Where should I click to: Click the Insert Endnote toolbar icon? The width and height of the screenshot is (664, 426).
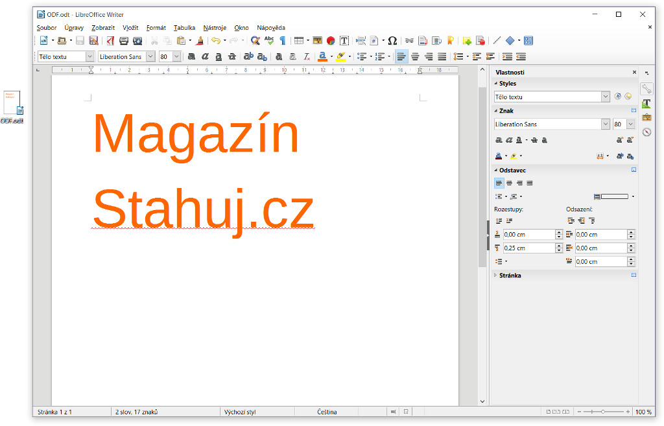click(436, 41)
